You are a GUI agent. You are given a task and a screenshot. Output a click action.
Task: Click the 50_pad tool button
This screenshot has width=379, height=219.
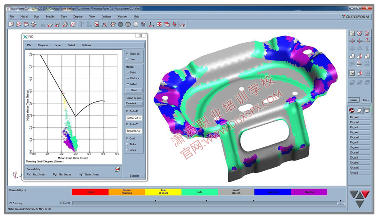pyautogui.click(x=360, y=143)
